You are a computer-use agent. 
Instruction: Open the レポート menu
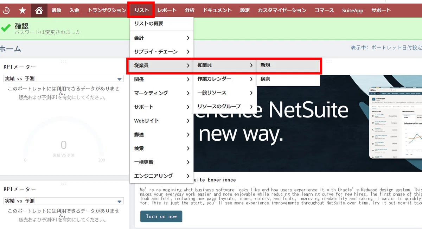(167, 10)
